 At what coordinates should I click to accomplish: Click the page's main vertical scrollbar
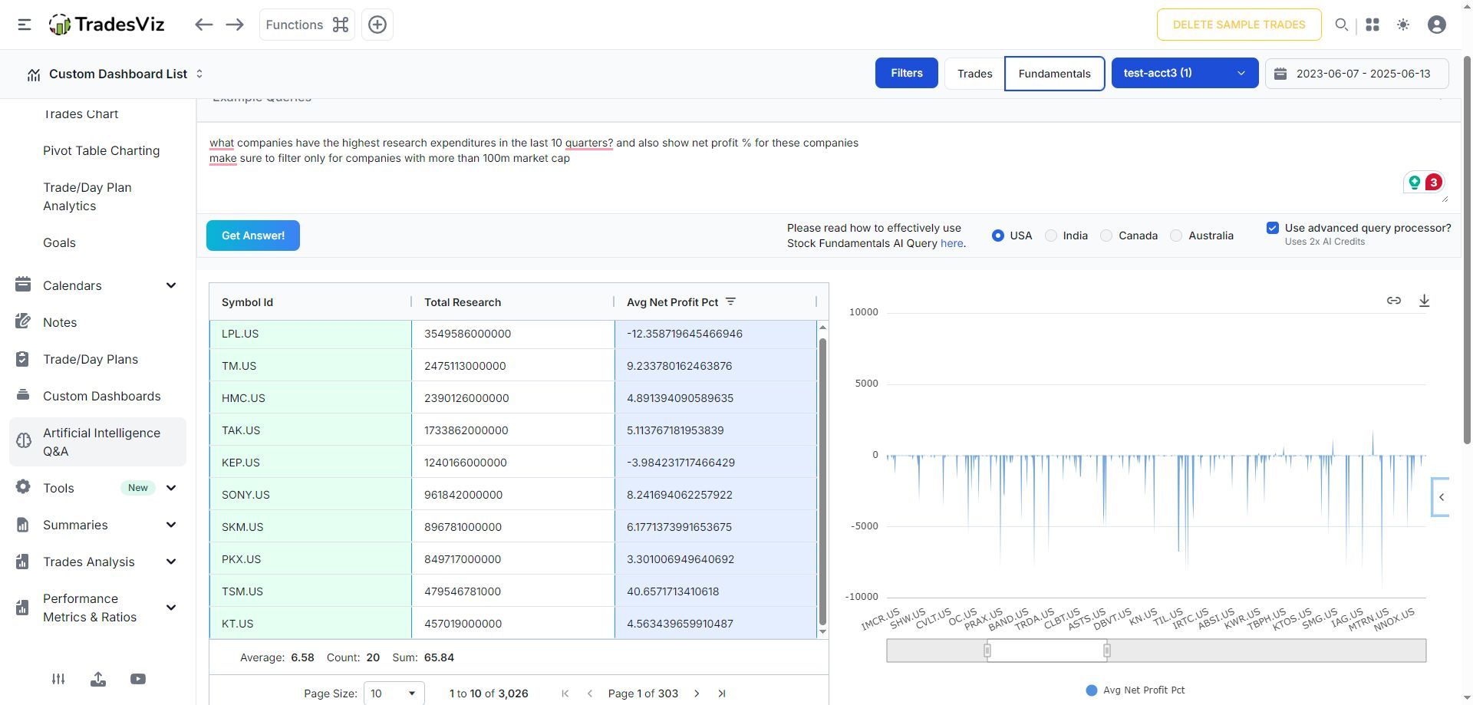(1468, 249)
